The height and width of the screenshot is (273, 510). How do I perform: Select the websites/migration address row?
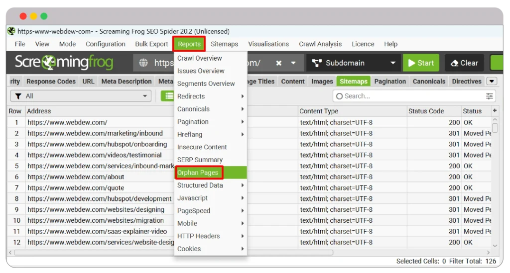click(96, 220)
